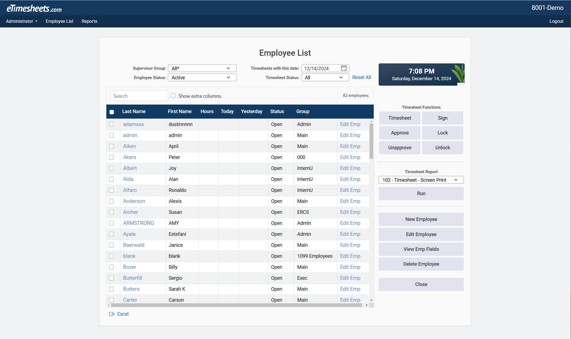The width and height of the screenshot is (571, 339).
Task: Click the New Employee button
Action: [x=421, y=219]
